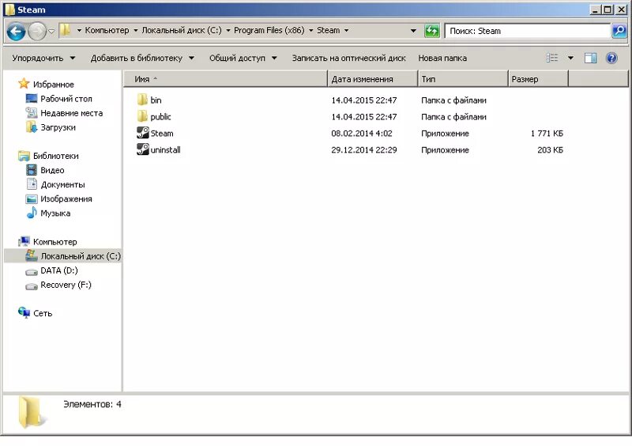Click the green refresh button
Viewport: 632px width, 446px height.
pos(431,31)
